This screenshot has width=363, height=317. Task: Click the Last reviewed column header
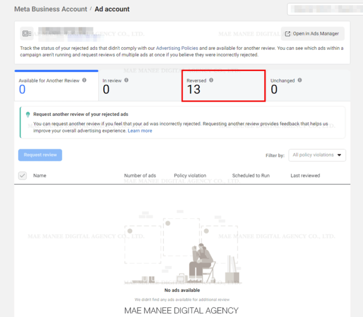pyautogui.click(x=305, y=175)
